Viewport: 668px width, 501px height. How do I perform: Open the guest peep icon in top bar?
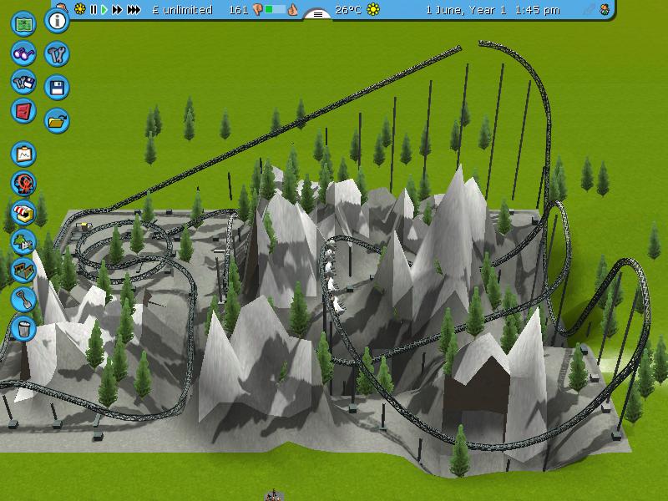[x=605, y=9]
